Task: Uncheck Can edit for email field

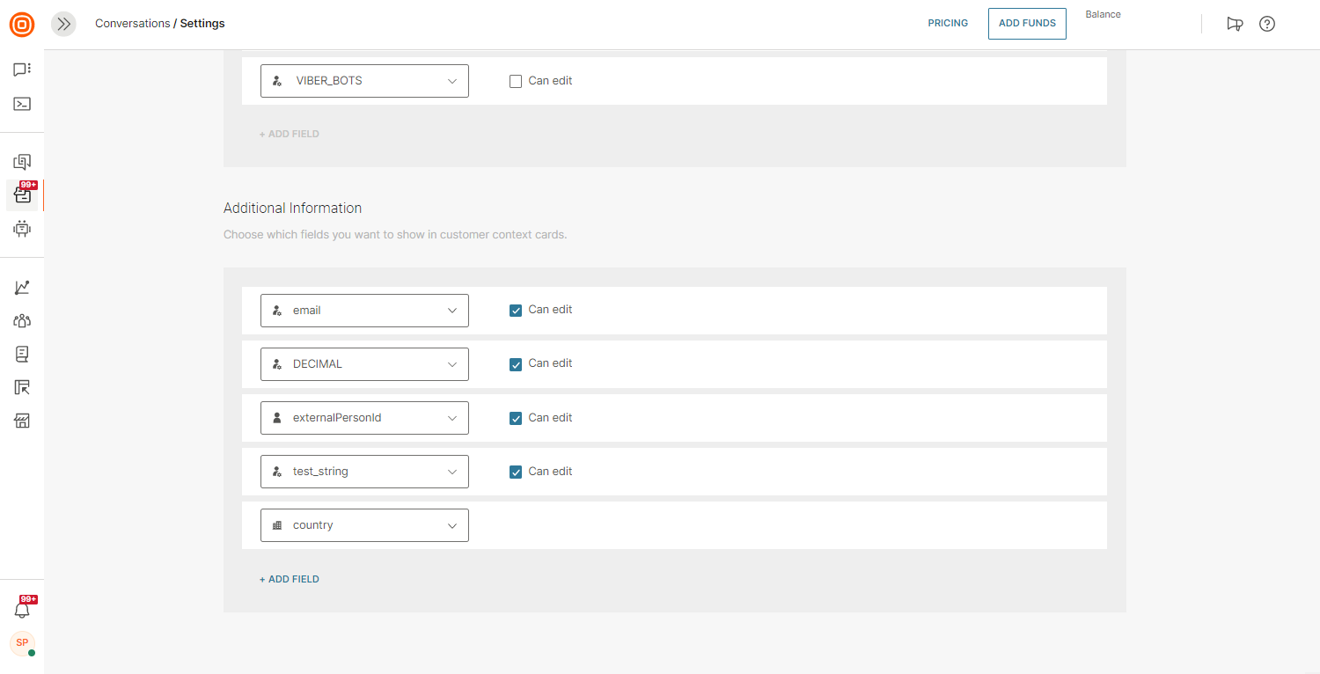Action: click(516, 310)
